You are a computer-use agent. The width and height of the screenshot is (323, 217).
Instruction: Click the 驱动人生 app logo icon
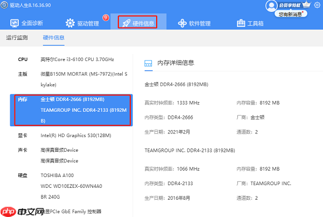coord(4,5)
